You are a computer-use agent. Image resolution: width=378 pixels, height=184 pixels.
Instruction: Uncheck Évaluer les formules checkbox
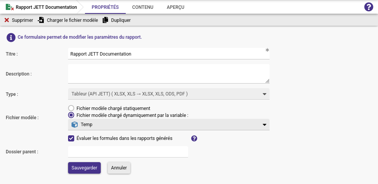click(x=71, y=138)
